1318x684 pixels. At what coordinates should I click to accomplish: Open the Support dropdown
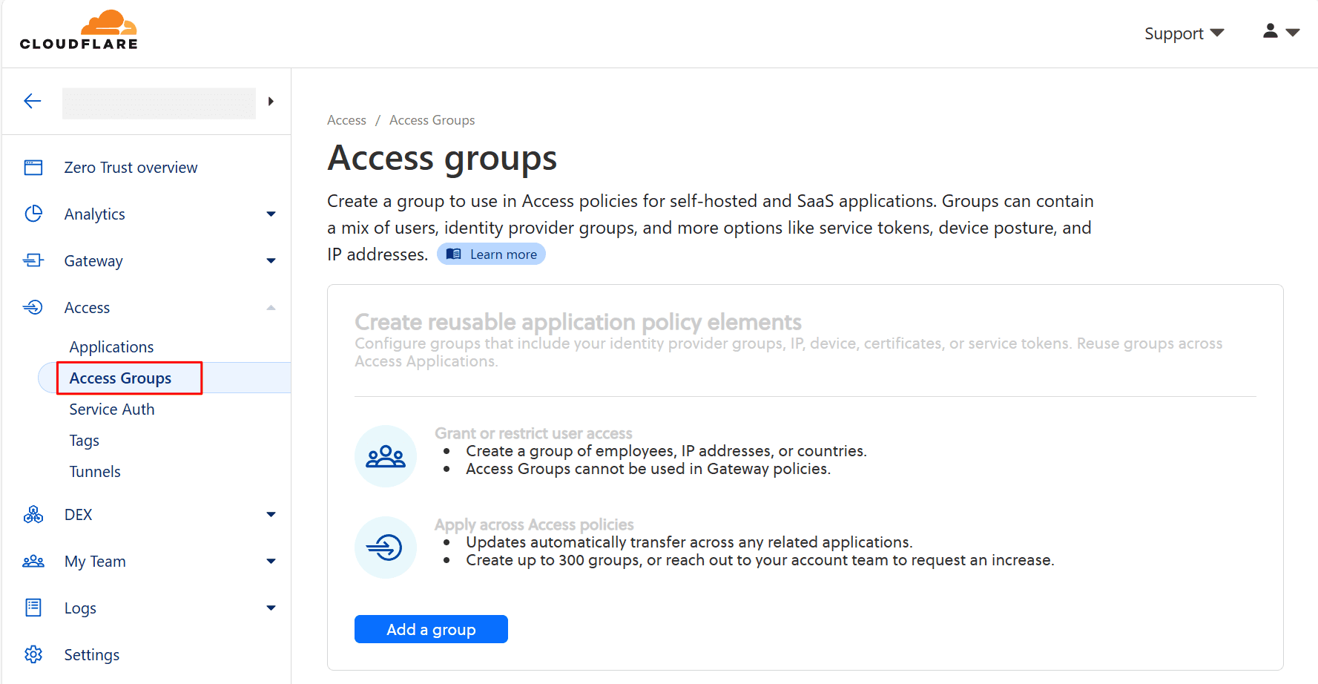(1183, 33)
